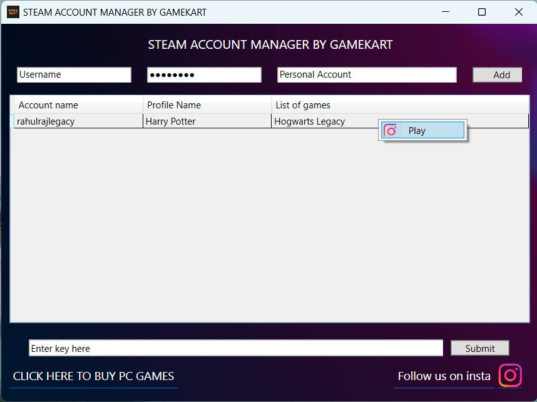Image resolution: width=537 pixels, height=402 pixels.
Task: Sort by the Profile Name column header
Action: click(x=207, y=105)
